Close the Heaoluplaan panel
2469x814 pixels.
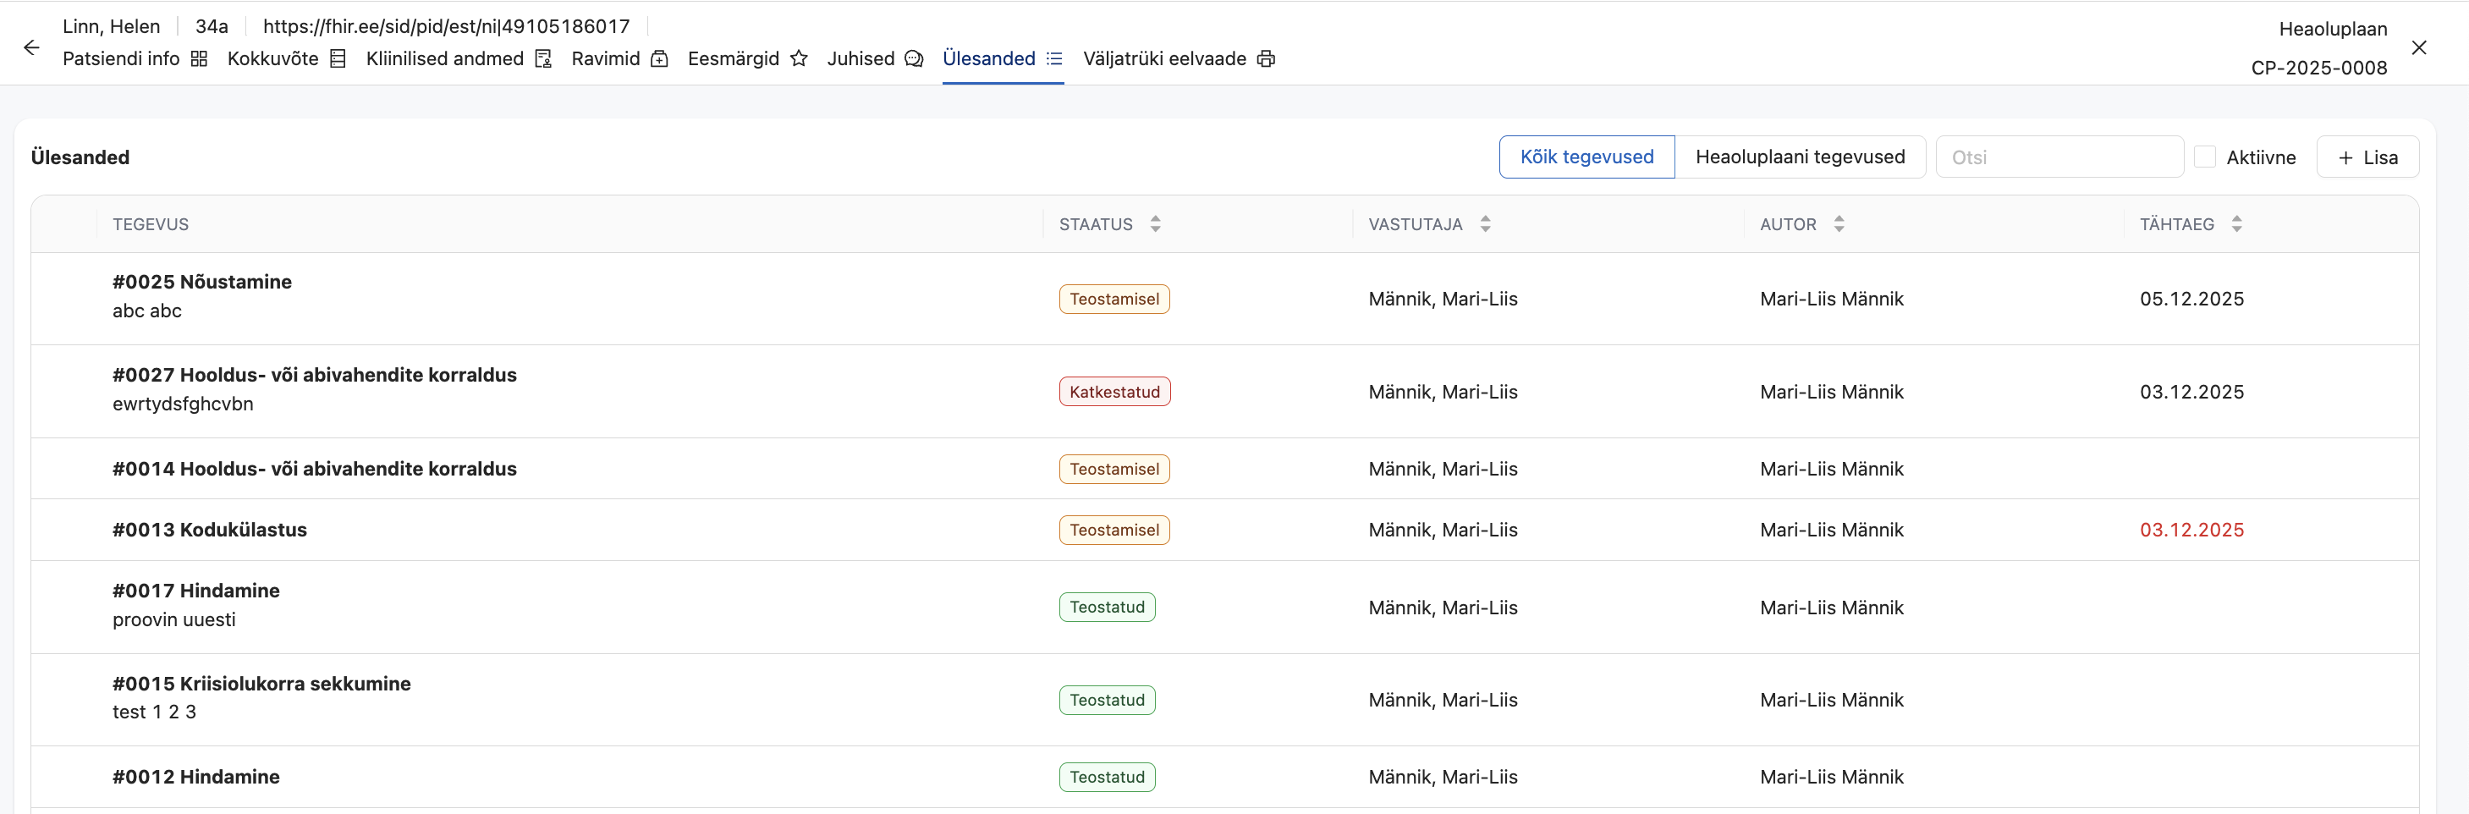click(2418, 48)
